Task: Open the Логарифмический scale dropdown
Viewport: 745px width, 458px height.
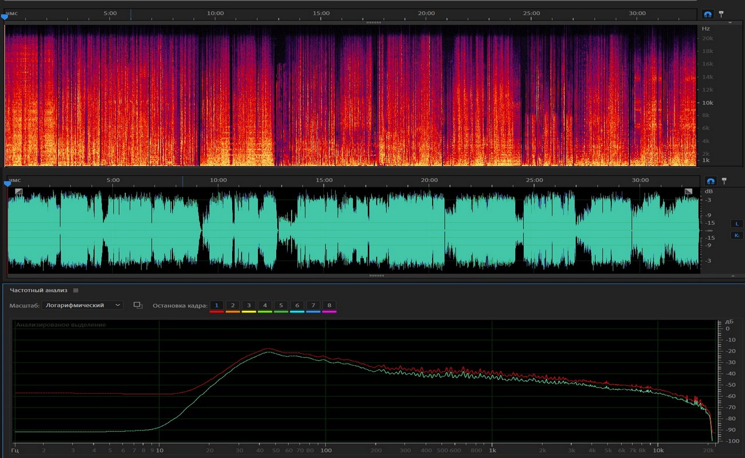Action: click(x=83, y=305)
